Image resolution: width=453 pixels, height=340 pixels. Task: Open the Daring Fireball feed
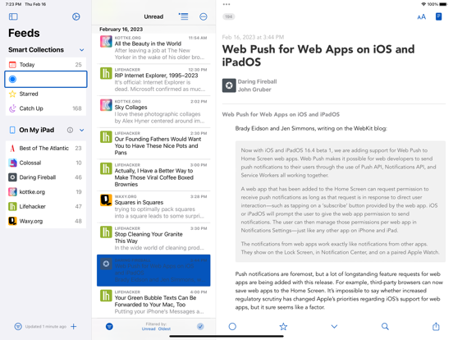pyautogui.click(x=46, y=177)
